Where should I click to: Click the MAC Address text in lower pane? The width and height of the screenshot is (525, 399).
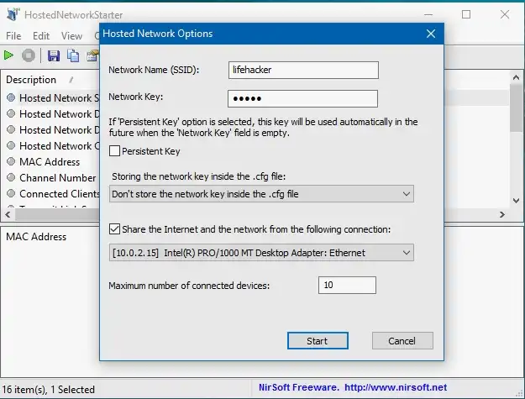click(x=36, y=237)
